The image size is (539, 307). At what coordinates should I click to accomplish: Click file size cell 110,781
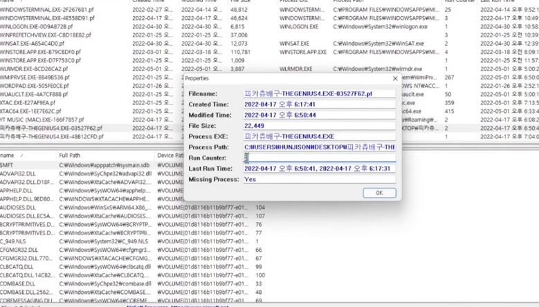click(x=240, y=52)
